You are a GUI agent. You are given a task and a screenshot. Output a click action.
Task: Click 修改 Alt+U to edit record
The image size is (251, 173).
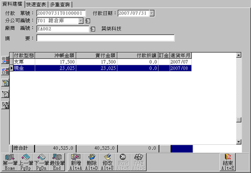click(107, 162)
